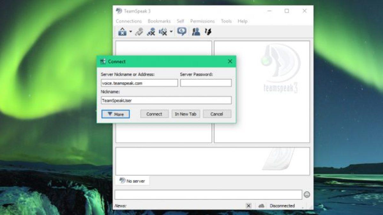The image size is (383, 215).
Task: Click the Away status toolbar icon
Action: click(x=122, y=32)
